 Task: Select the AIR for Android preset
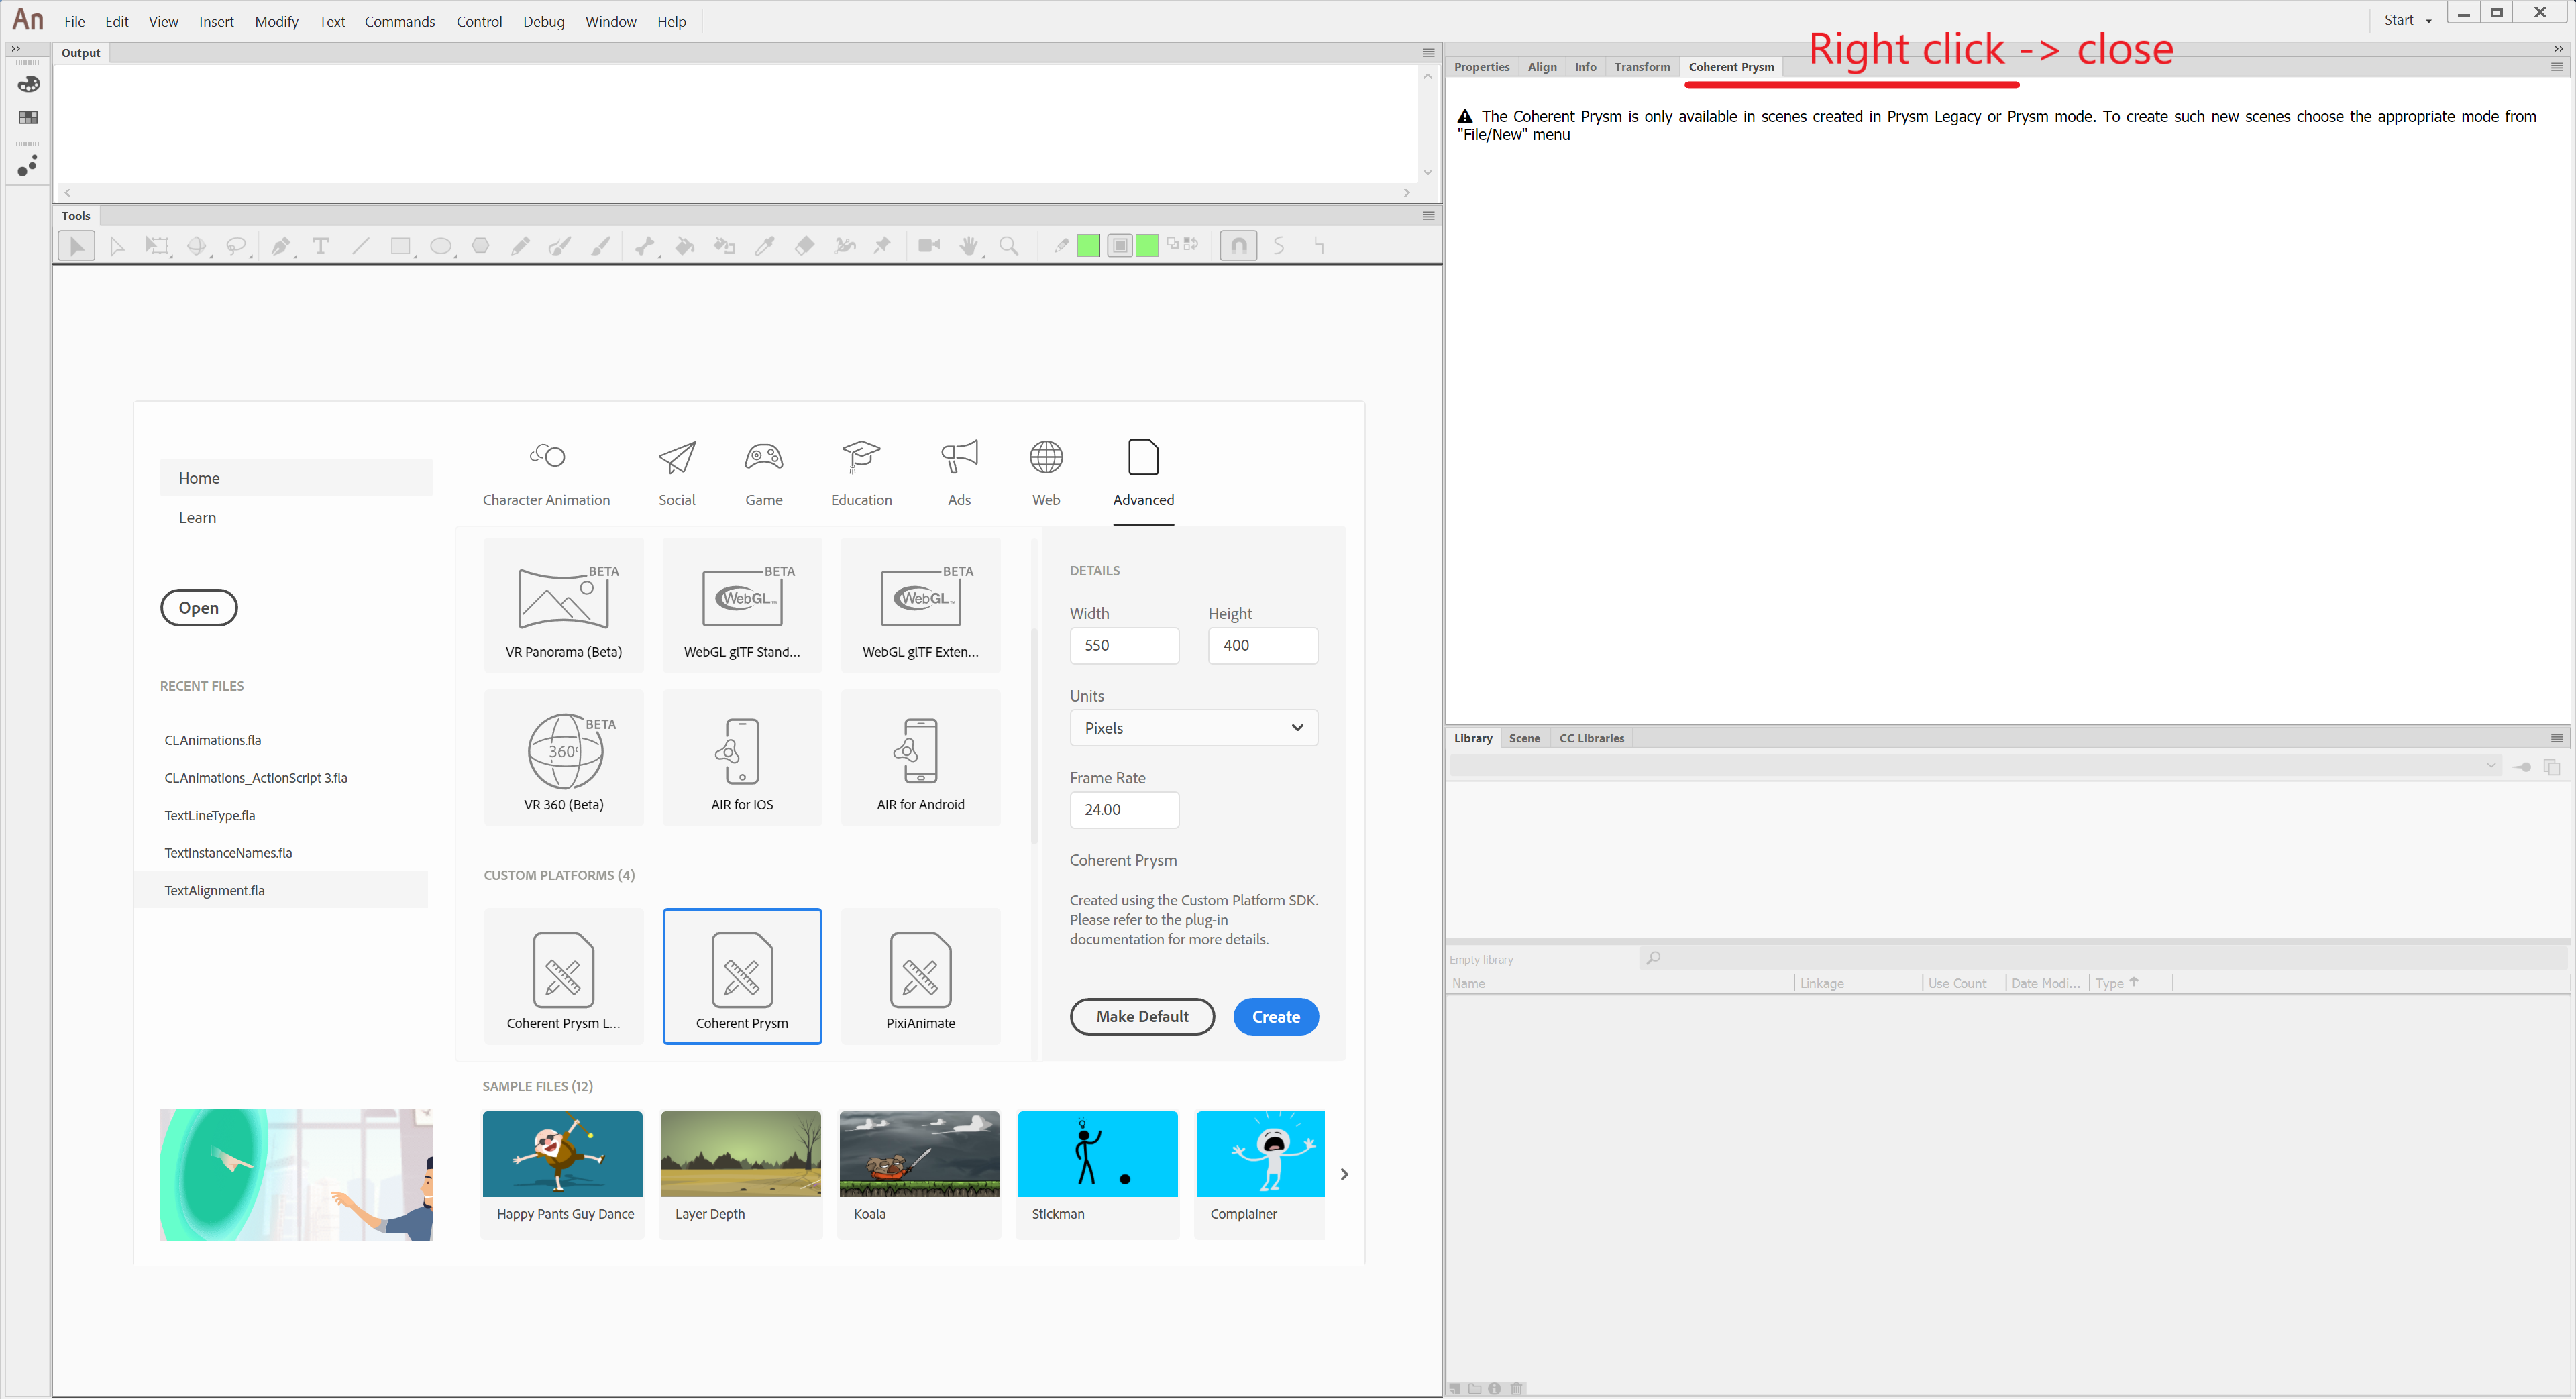(x=920, y=758)
